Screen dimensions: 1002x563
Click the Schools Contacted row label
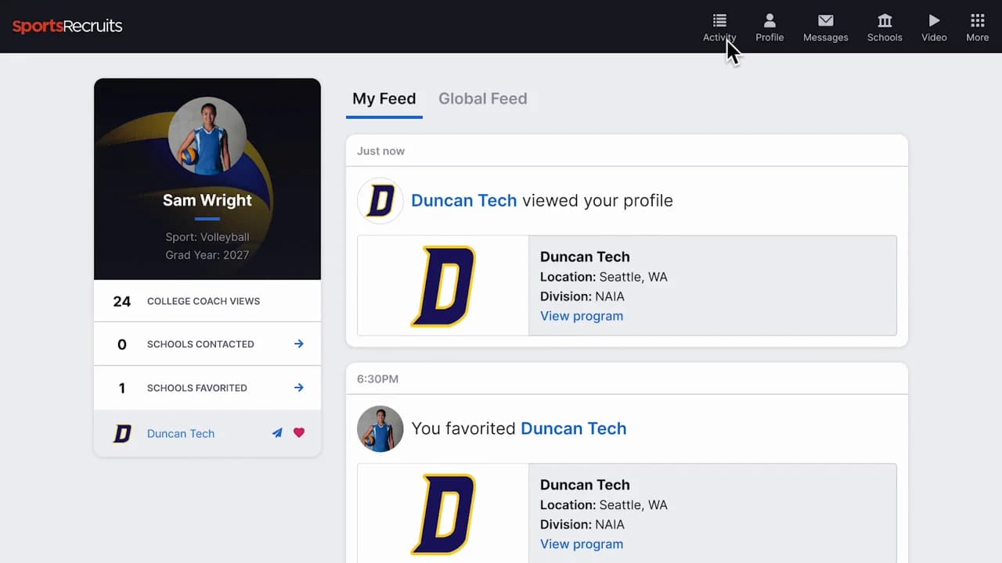(x=200, y=344)
